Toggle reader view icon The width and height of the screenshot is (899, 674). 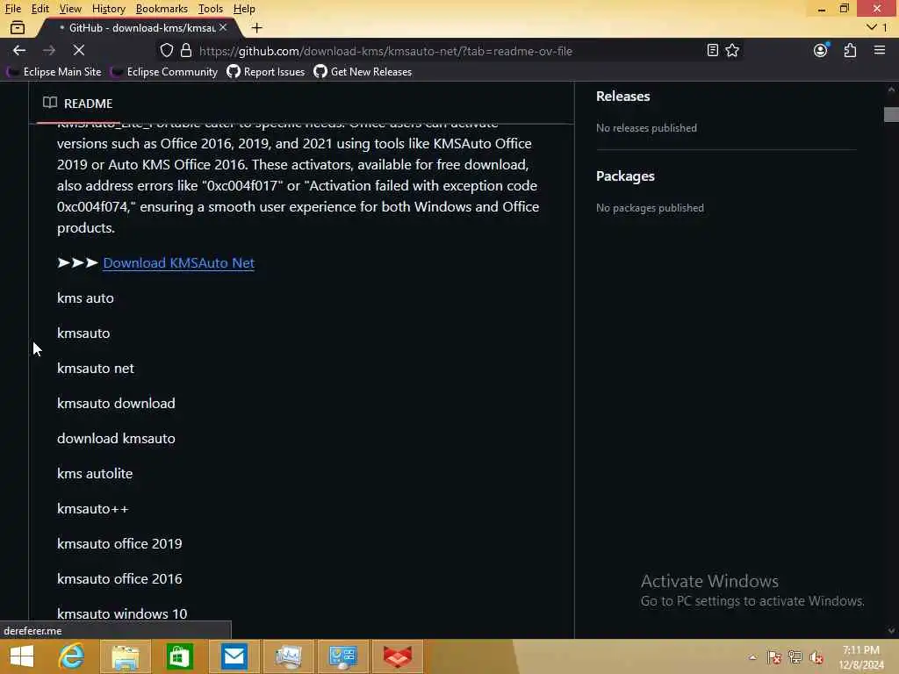point(712,50)
